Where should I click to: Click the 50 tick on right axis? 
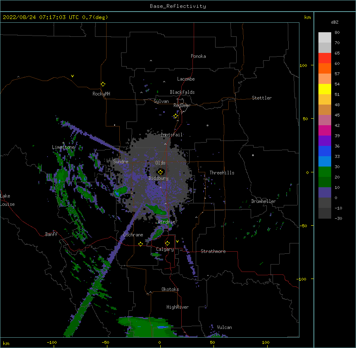pos(305,119)
